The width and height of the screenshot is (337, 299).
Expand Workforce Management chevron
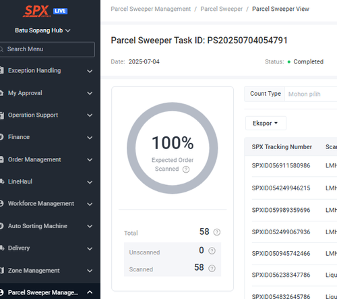90,205
